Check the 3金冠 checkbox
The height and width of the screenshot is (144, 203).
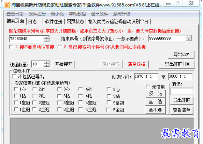coord(60,110)
